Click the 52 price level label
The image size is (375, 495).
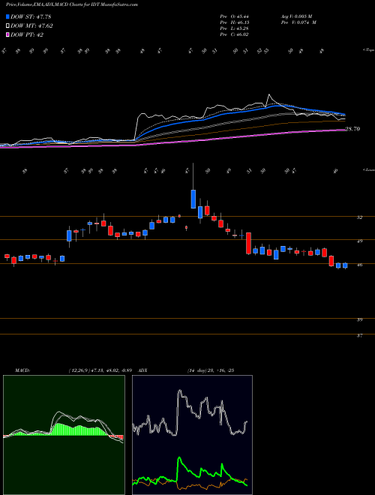click(x=359, y=217)
